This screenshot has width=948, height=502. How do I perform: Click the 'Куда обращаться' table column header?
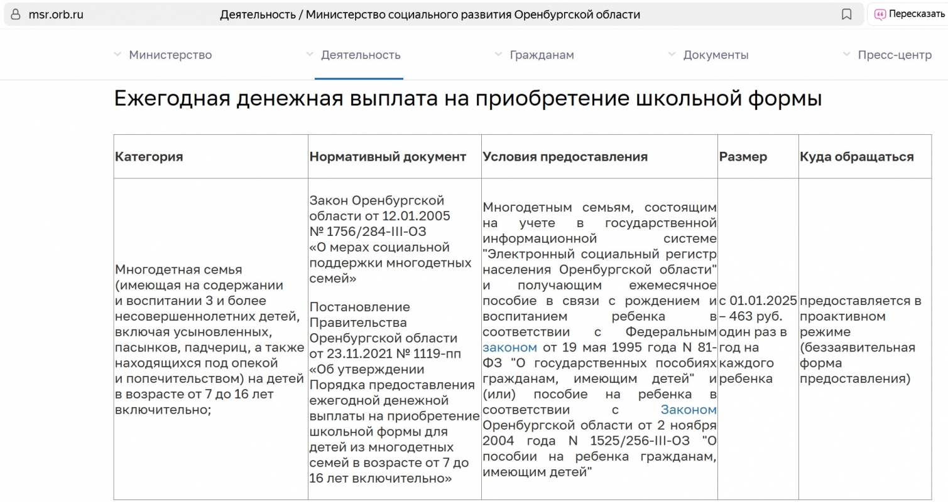click(x=856, y=157)
